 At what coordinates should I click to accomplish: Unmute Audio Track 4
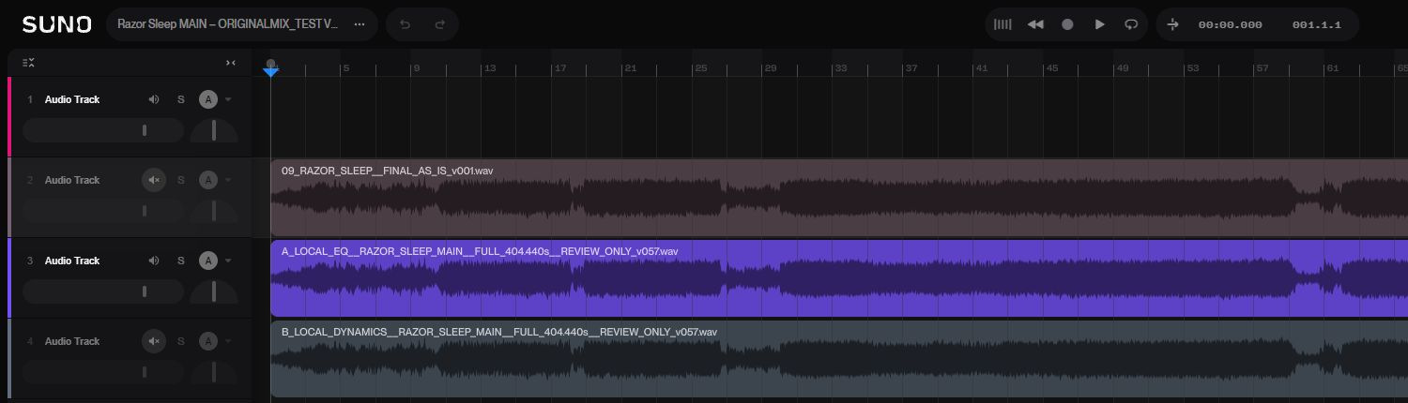click(x=154, y=341)
